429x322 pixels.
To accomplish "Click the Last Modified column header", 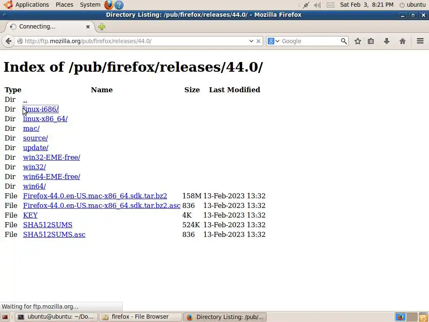I will (235, 90).
